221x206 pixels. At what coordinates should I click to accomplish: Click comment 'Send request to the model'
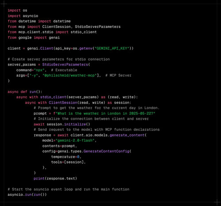click(x=97, y=130)
